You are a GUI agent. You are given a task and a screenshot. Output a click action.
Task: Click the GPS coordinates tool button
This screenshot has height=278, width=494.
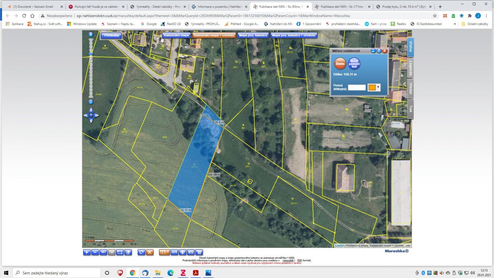175,252
